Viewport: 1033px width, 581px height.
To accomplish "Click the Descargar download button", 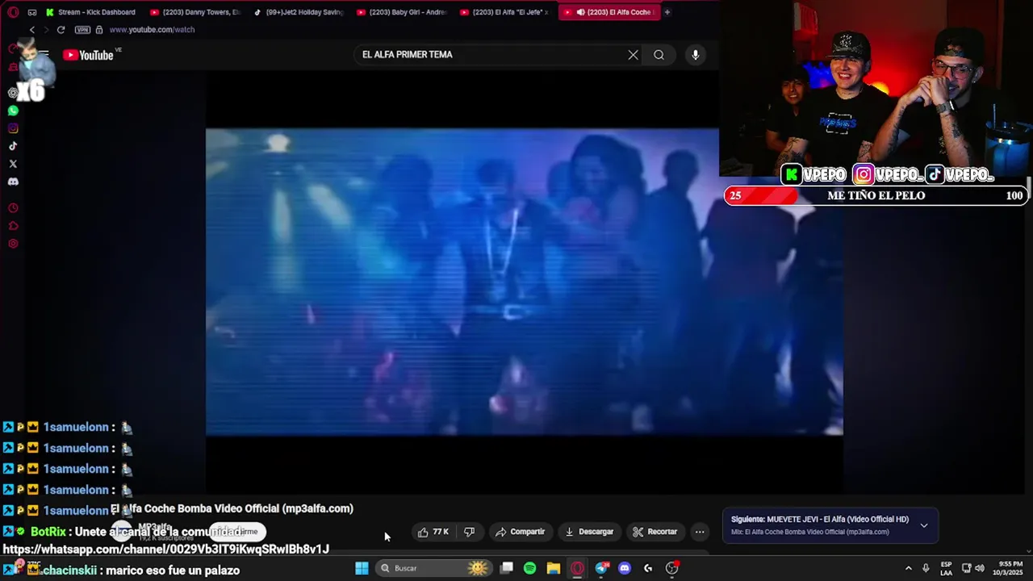I will tap(588, 532).
